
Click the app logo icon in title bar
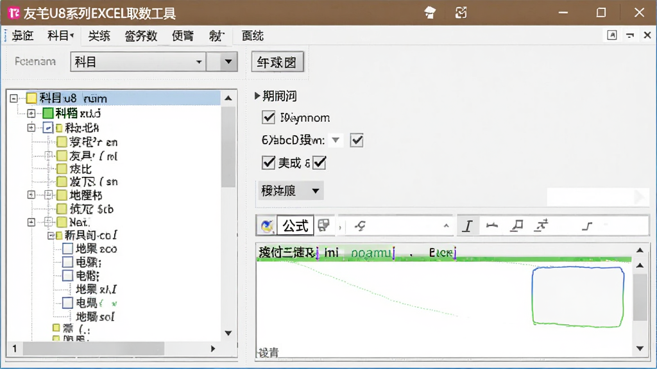(14, 13)
